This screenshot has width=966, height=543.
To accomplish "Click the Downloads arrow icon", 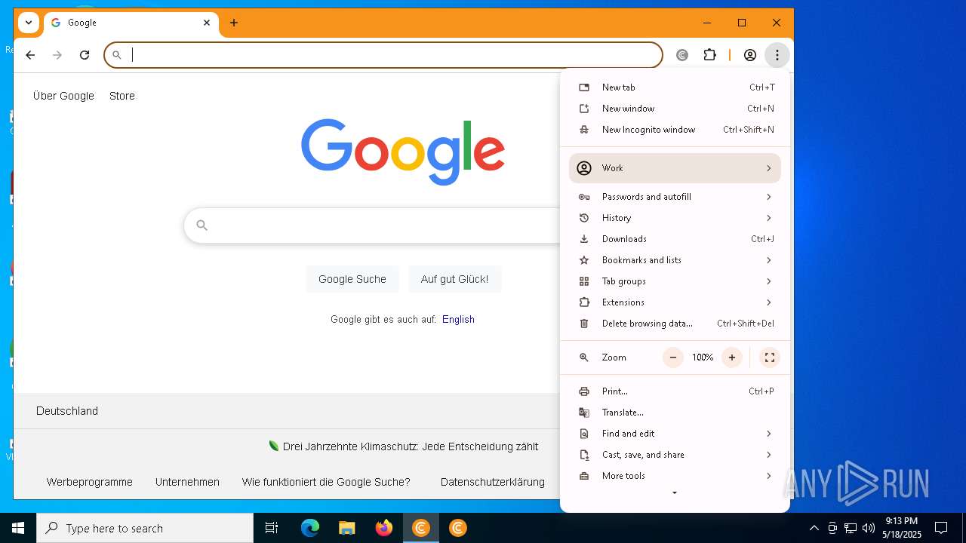I will pyautogui.click(x=584, y=239).
